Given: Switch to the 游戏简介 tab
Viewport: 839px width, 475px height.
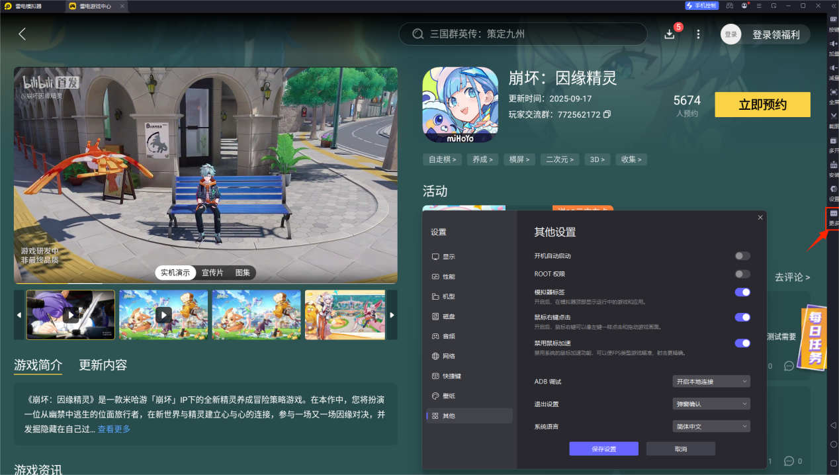Looking at the screenshot, I should [38, 365].
